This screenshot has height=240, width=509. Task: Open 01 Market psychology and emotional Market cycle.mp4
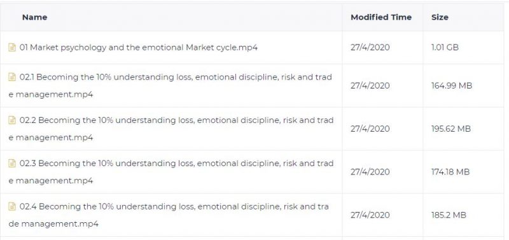click(x=139, y=48)
